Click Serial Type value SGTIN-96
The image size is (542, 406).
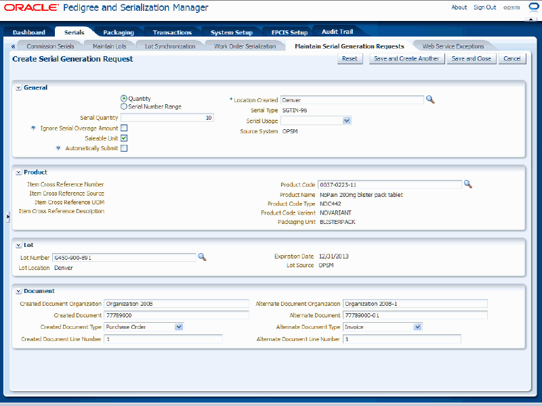[295, 110]
